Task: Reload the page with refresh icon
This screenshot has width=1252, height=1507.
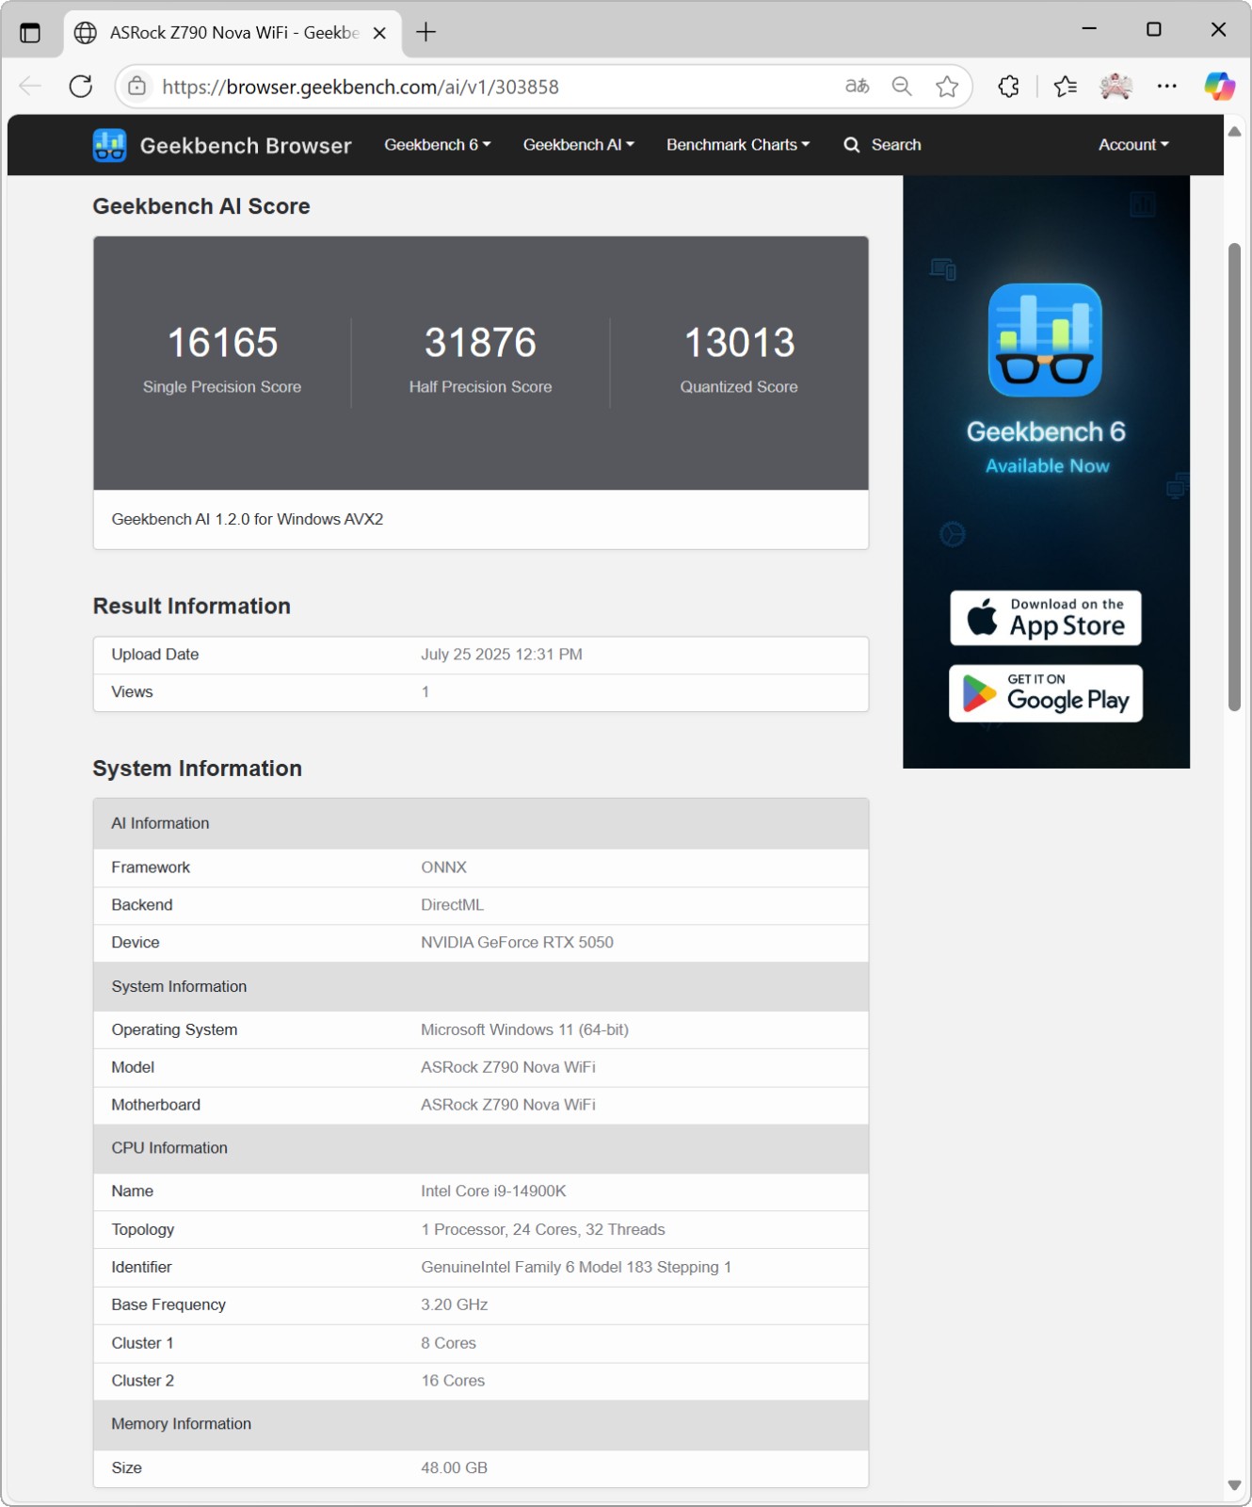Action: (81, 87)
